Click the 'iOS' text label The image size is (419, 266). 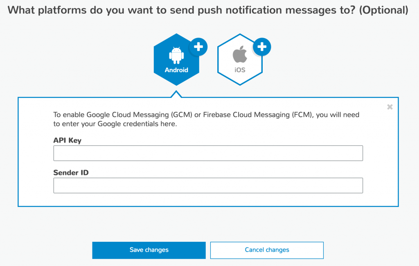(240, 70)
